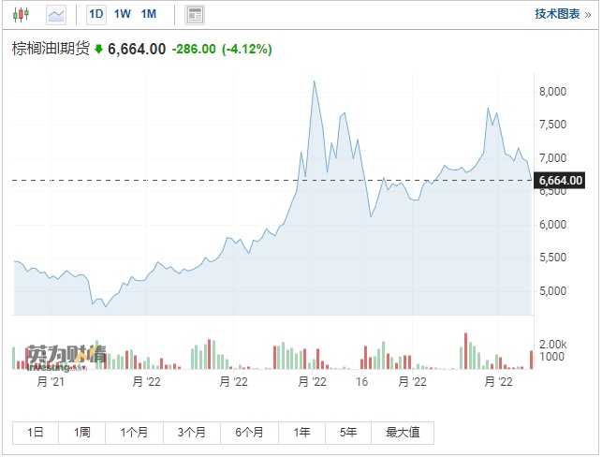Open the news/events panel icon
The height and width of the screenshot is (457, 602).
click(195, 14)
